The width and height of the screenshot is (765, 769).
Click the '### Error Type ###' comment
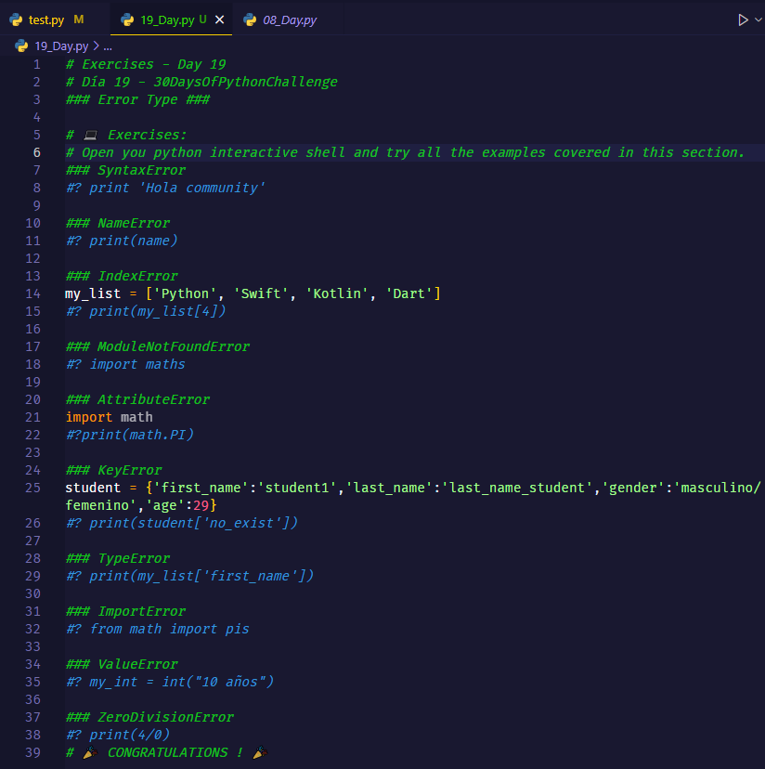(x=137, y=99)
